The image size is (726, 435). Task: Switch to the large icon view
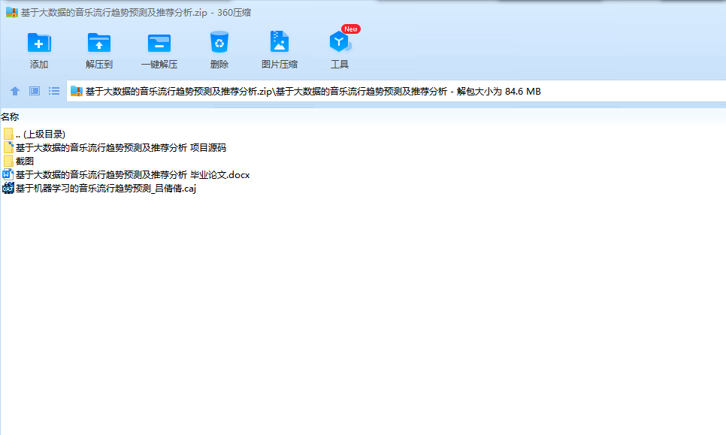pyautogui.click(x=35, y=91)
